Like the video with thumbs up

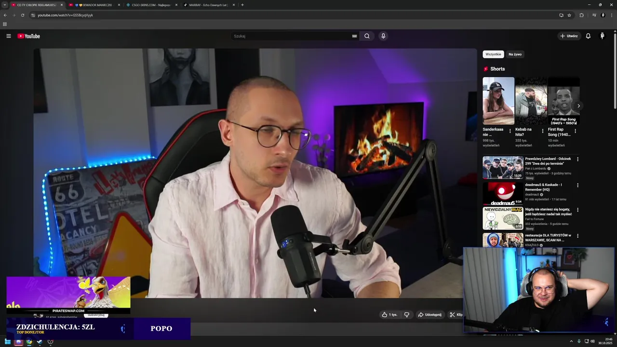389,315
